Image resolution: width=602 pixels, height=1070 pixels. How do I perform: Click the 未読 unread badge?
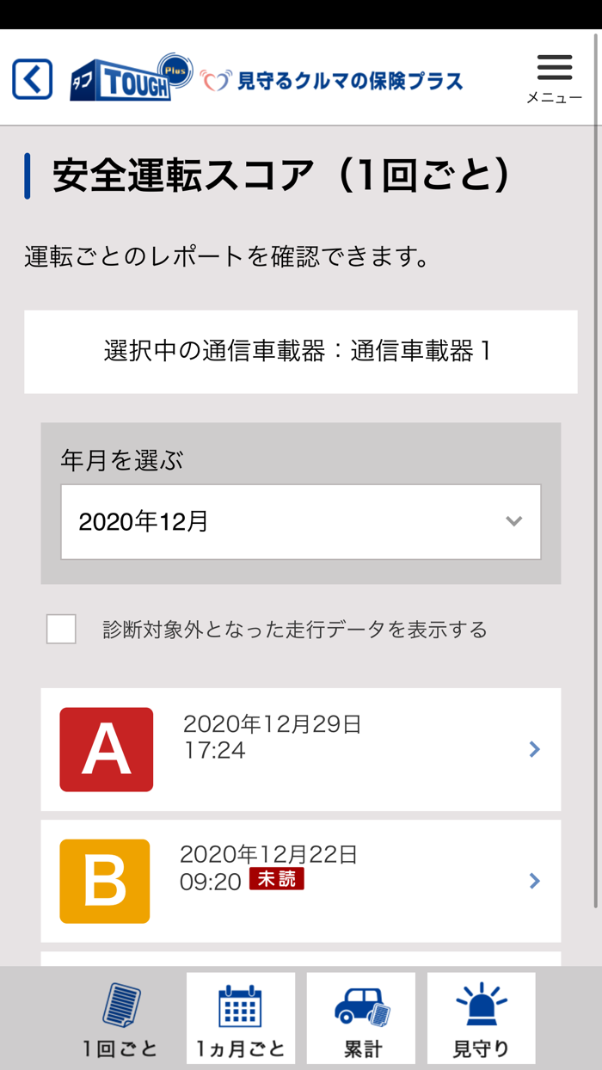click(x=279, y=881)
